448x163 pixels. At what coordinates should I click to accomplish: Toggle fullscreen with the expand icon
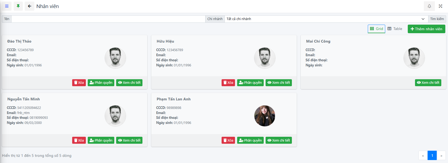(440, 6)
